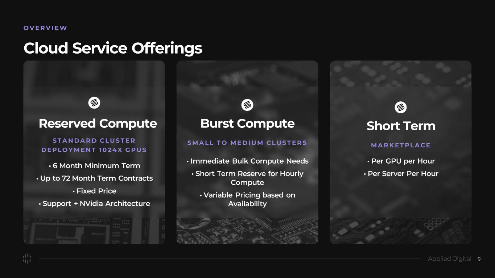Screen dimensions: 495x278
Task: Select the Burst Compute heading
Action: 247,123
